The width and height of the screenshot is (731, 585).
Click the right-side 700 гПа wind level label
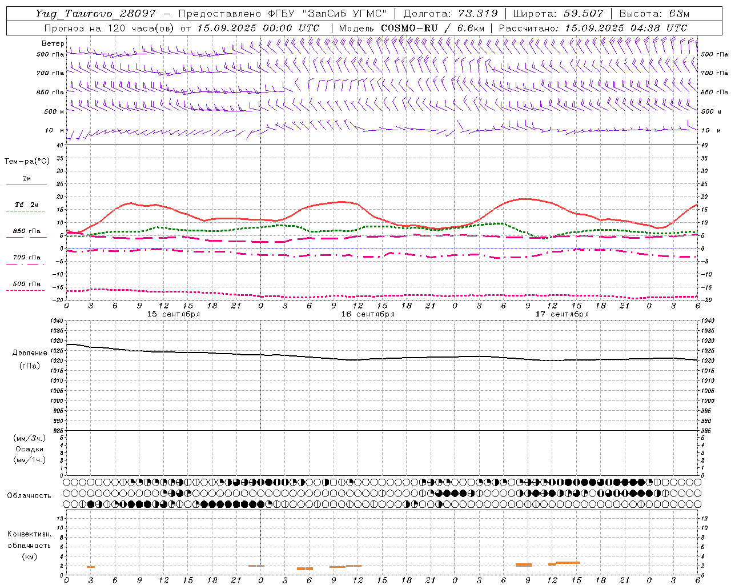point(714,73)
